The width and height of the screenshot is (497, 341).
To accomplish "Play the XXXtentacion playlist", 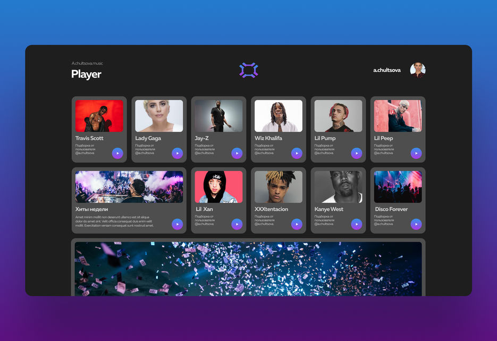I will 297,224.
